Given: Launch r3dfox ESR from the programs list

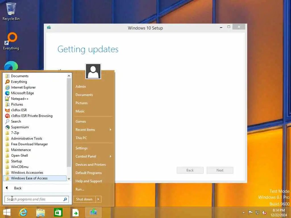Looking at the screenshot, I should (x=35, y=110).
